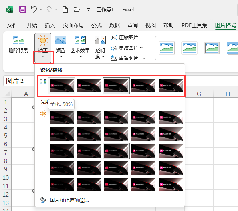238x211 pixels.
Task: Select column A header
Action: click(26, 94)
